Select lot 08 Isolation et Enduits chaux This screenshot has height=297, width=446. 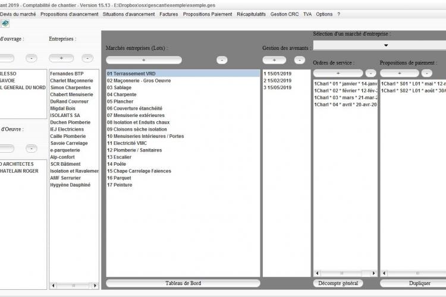point(183,122)
